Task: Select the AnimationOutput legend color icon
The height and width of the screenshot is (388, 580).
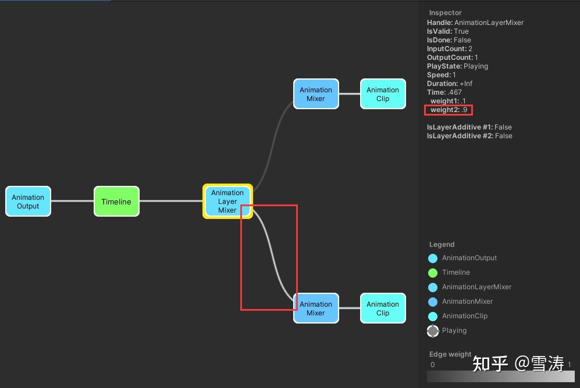Action: [x=433, y=258]
